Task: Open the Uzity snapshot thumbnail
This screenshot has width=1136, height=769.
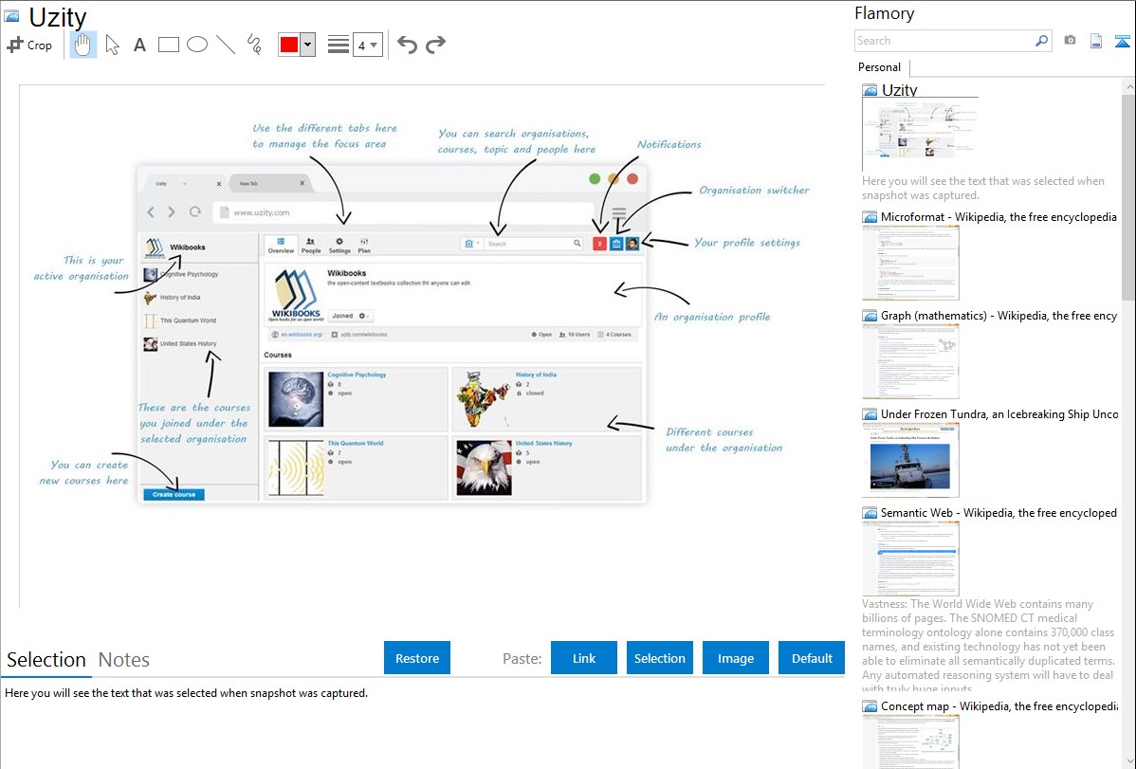Action: [920, 134]
